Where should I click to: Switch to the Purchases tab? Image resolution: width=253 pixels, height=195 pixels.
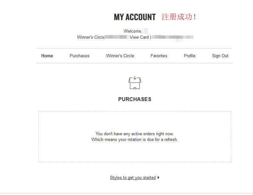click(x=80, y=56)
